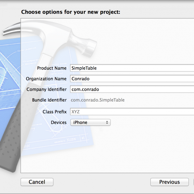Click the blue blueprint sheet on the left
The width and height of the screenshot is (194, 194).
(10, 74)
